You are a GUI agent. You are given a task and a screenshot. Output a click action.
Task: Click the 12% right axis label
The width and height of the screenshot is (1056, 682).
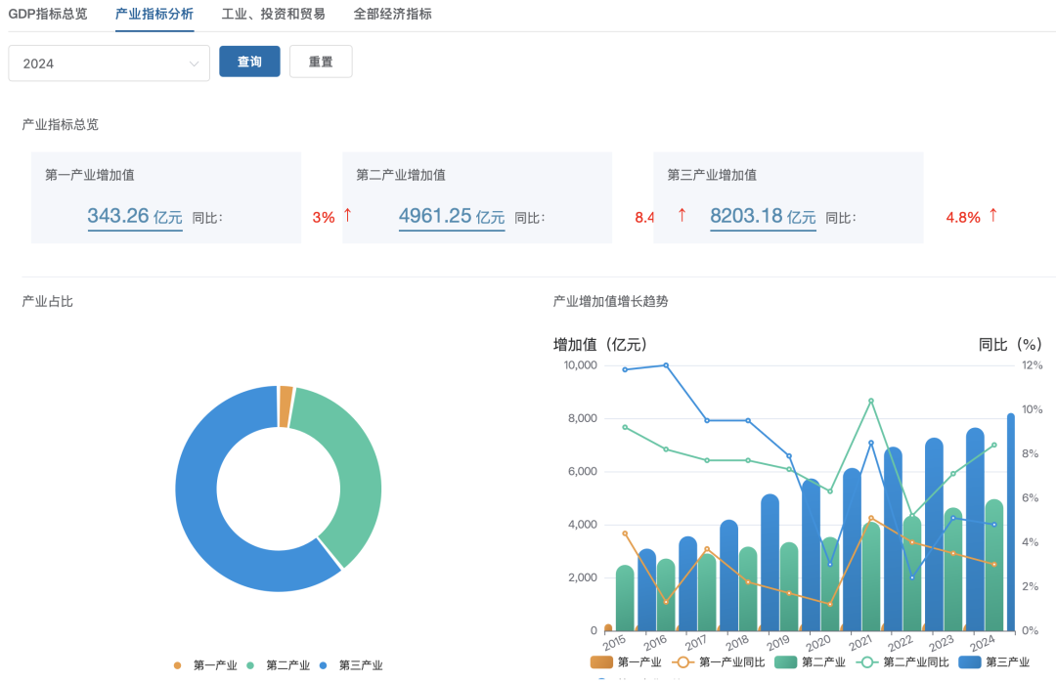(x=1032, y=365)
